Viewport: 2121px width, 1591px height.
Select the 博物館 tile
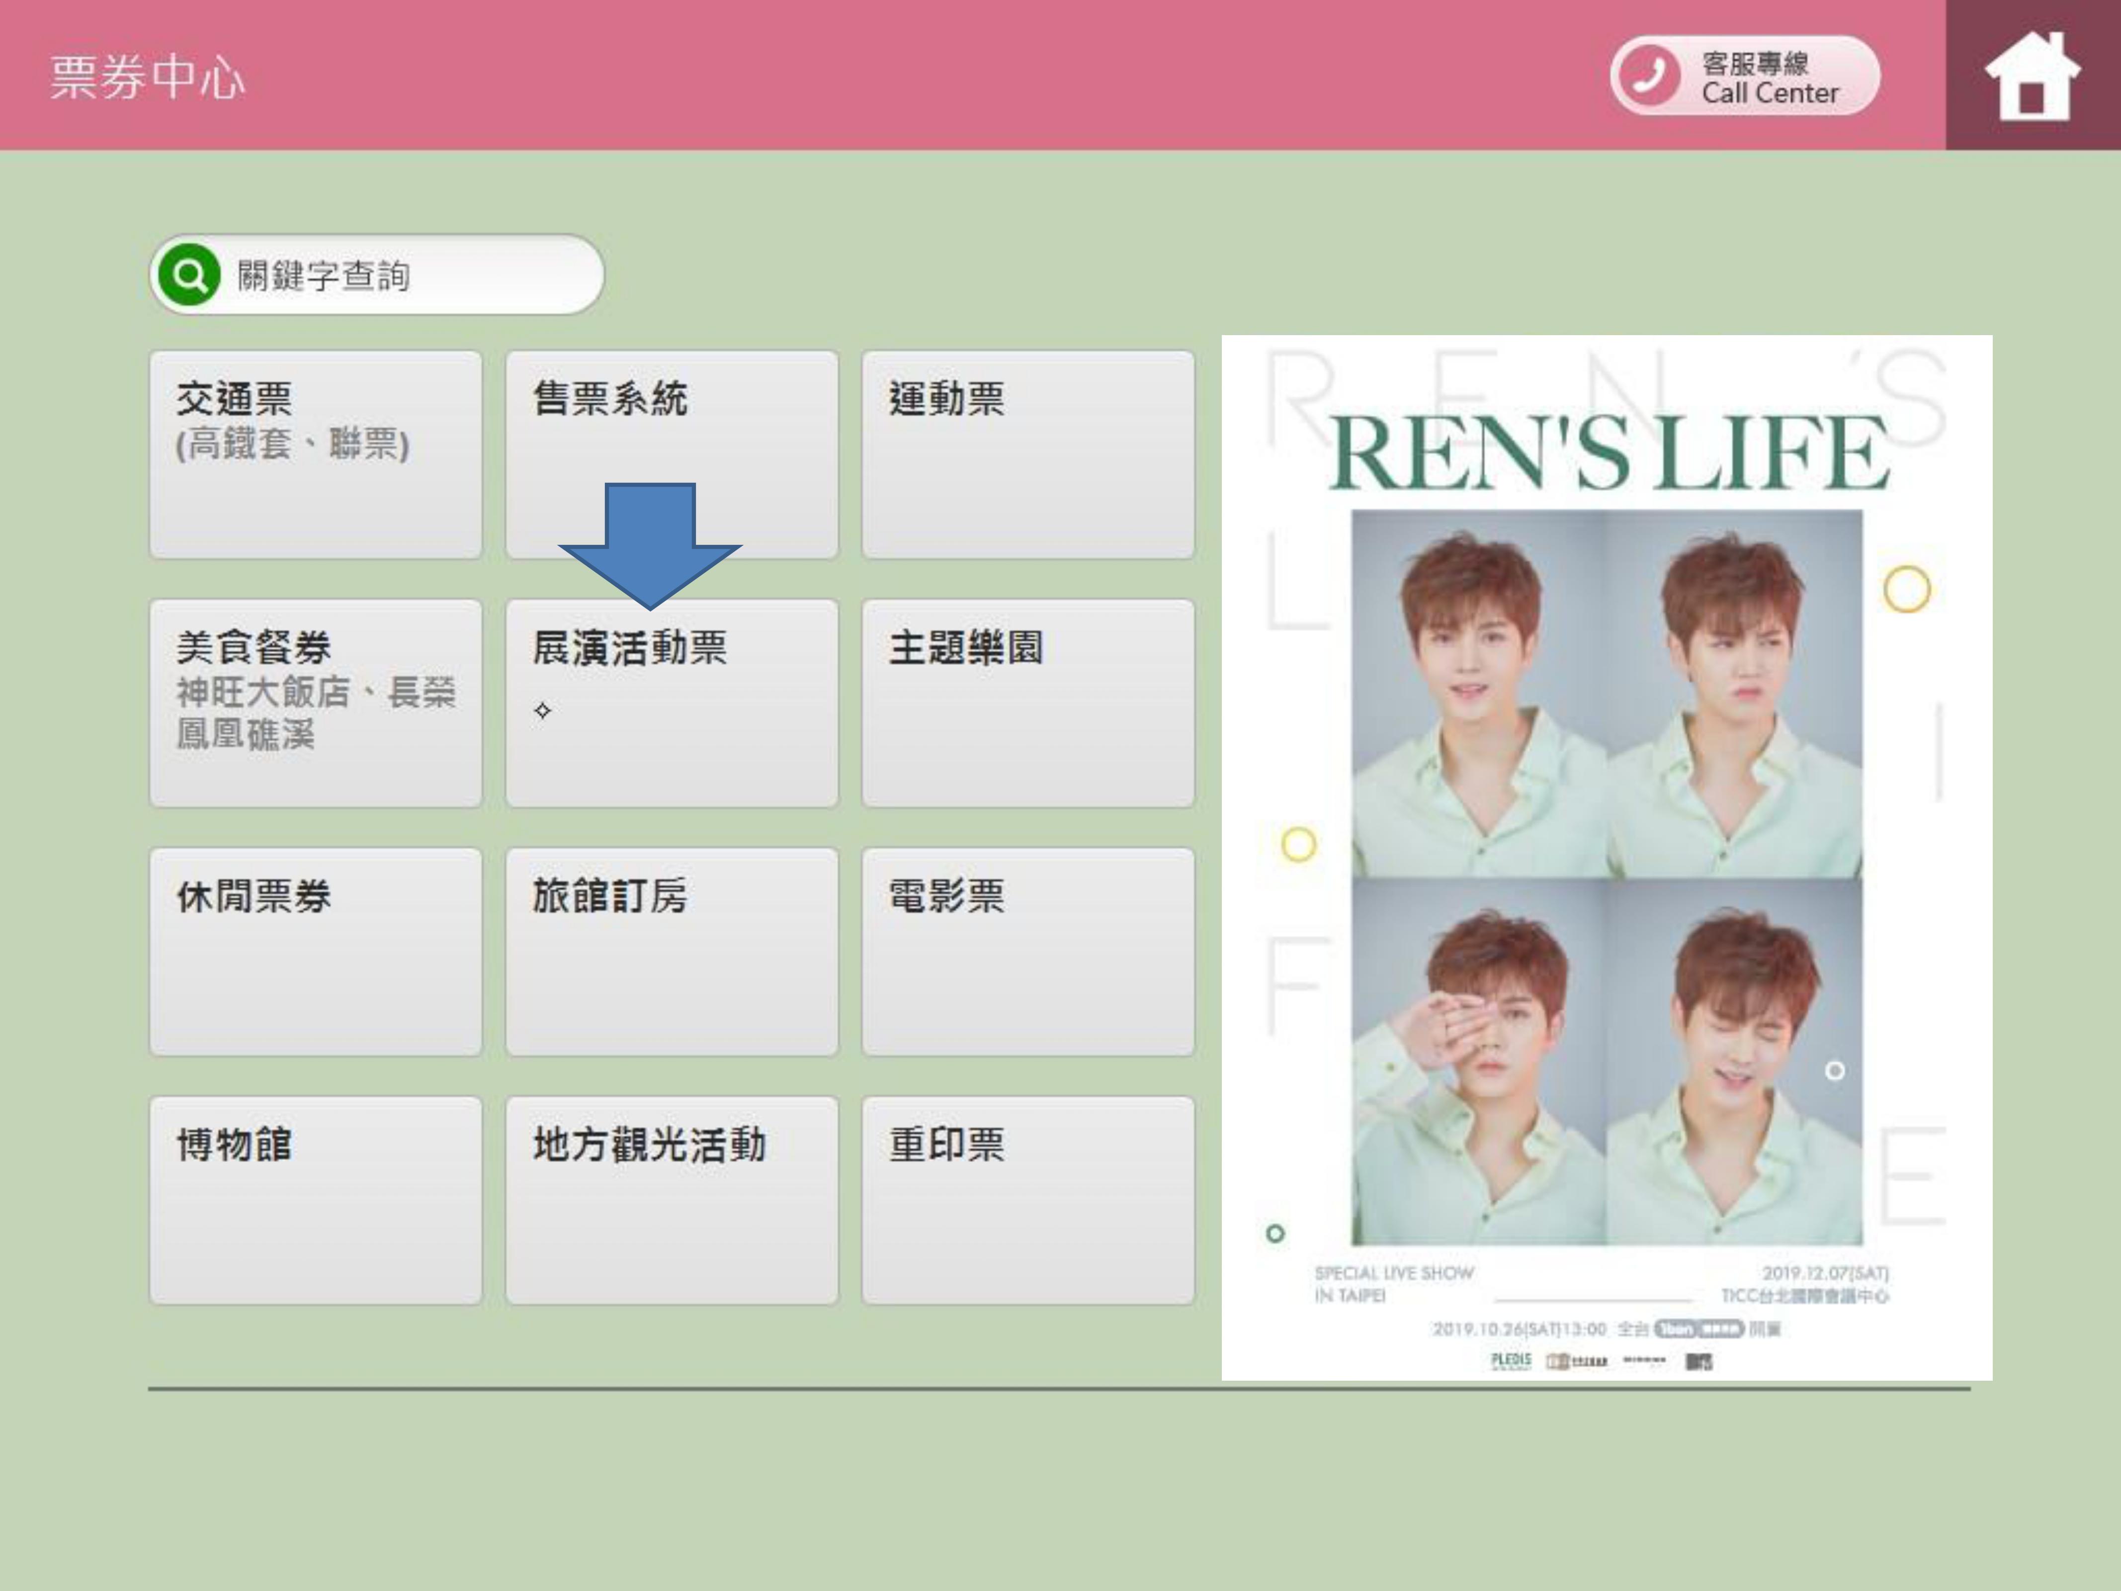(316, 1201)
